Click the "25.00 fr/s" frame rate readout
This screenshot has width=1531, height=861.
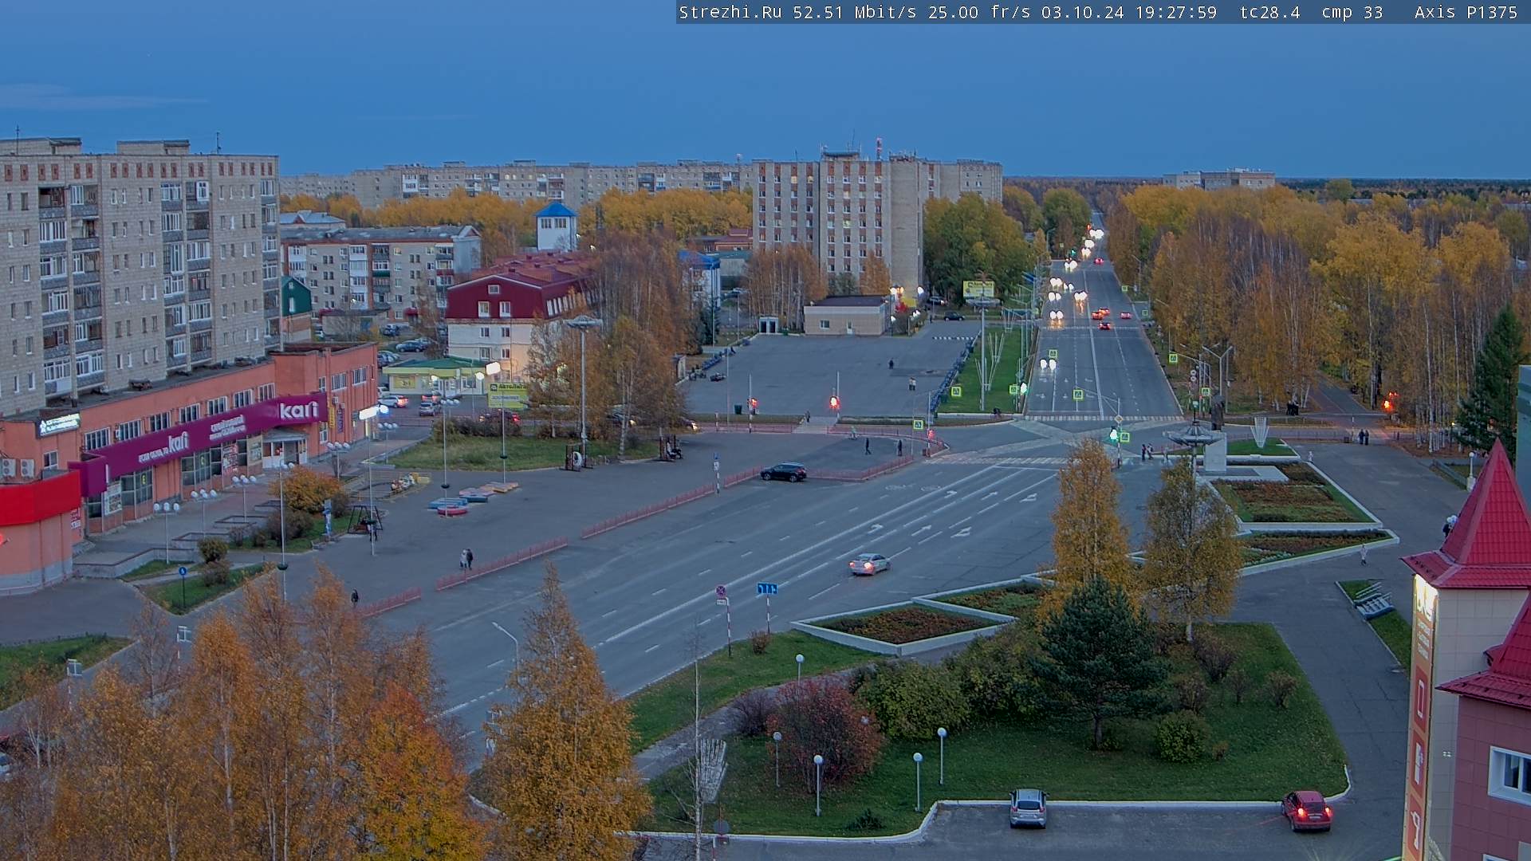tap(980, 12)
